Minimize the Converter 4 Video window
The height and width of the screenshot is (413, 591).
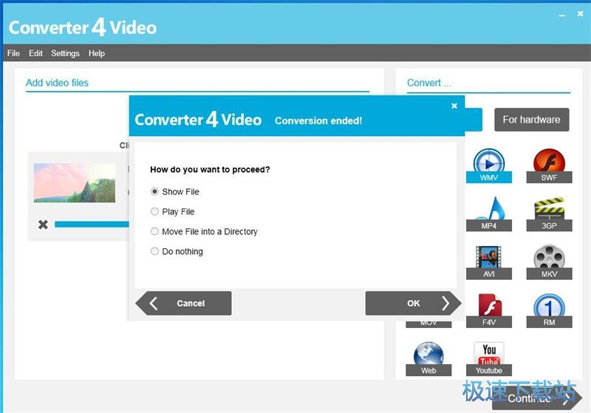click(562, 15)
